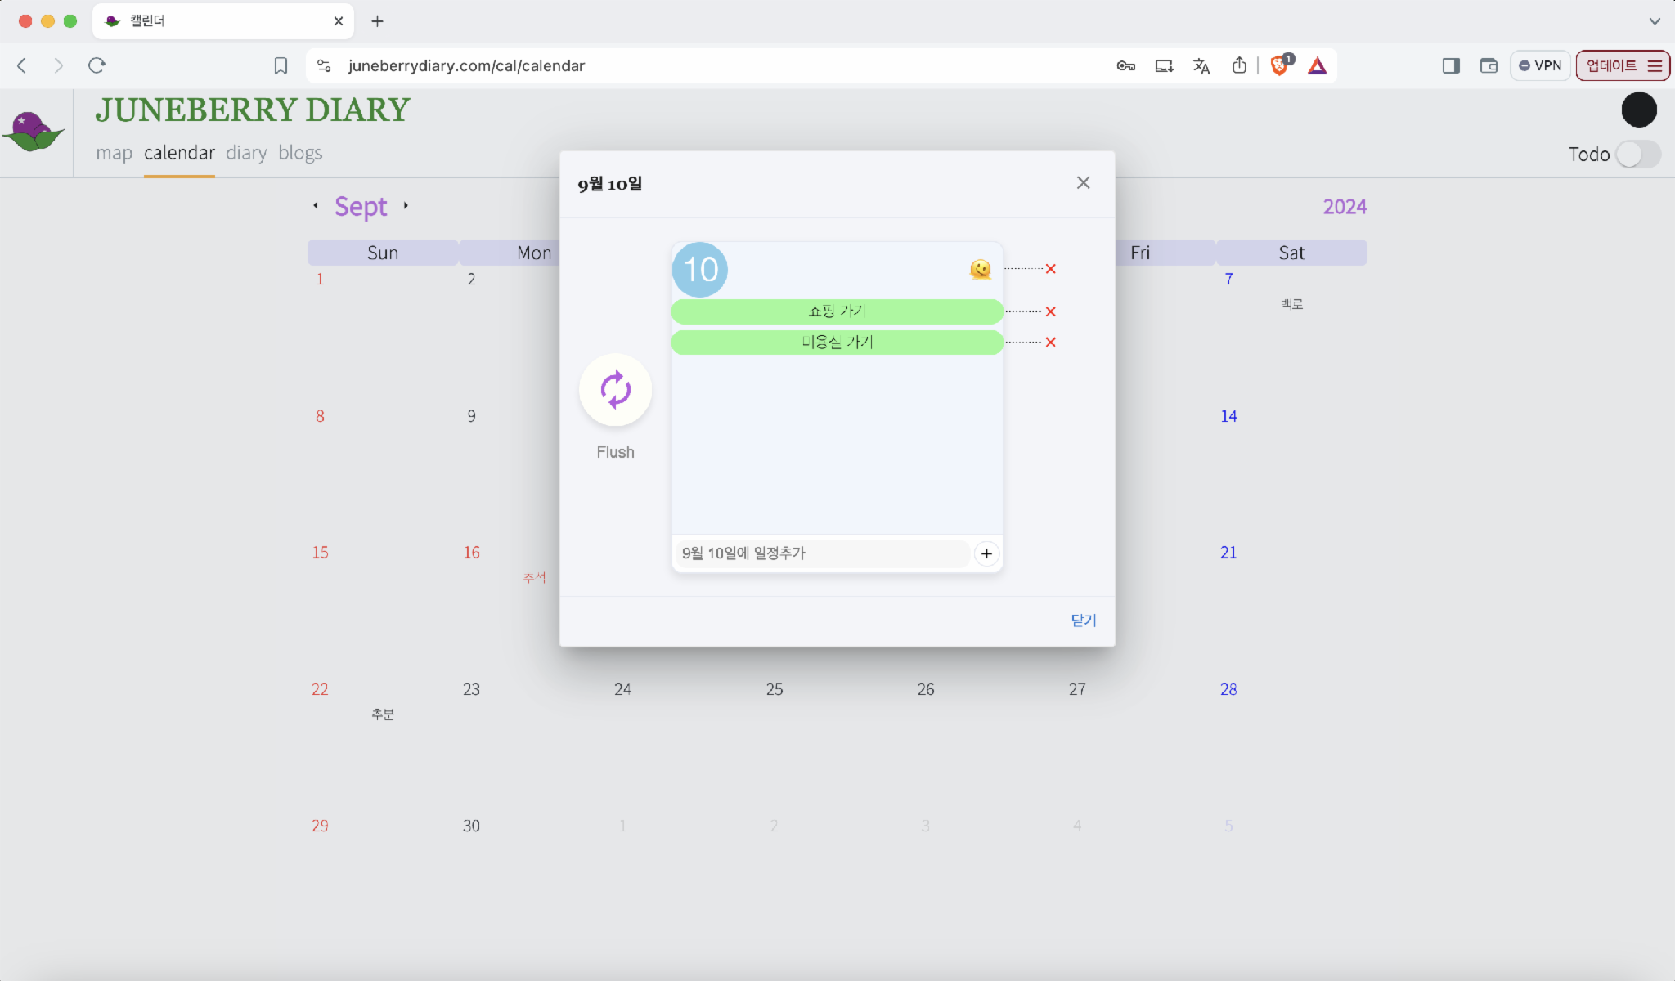Switch to the map tab

114,153
